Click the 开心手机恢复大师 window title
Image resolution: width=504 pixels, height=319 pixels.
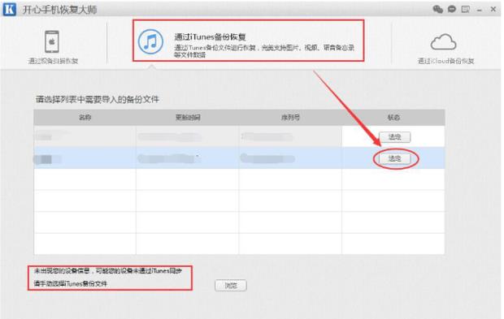tap(59, 10)
